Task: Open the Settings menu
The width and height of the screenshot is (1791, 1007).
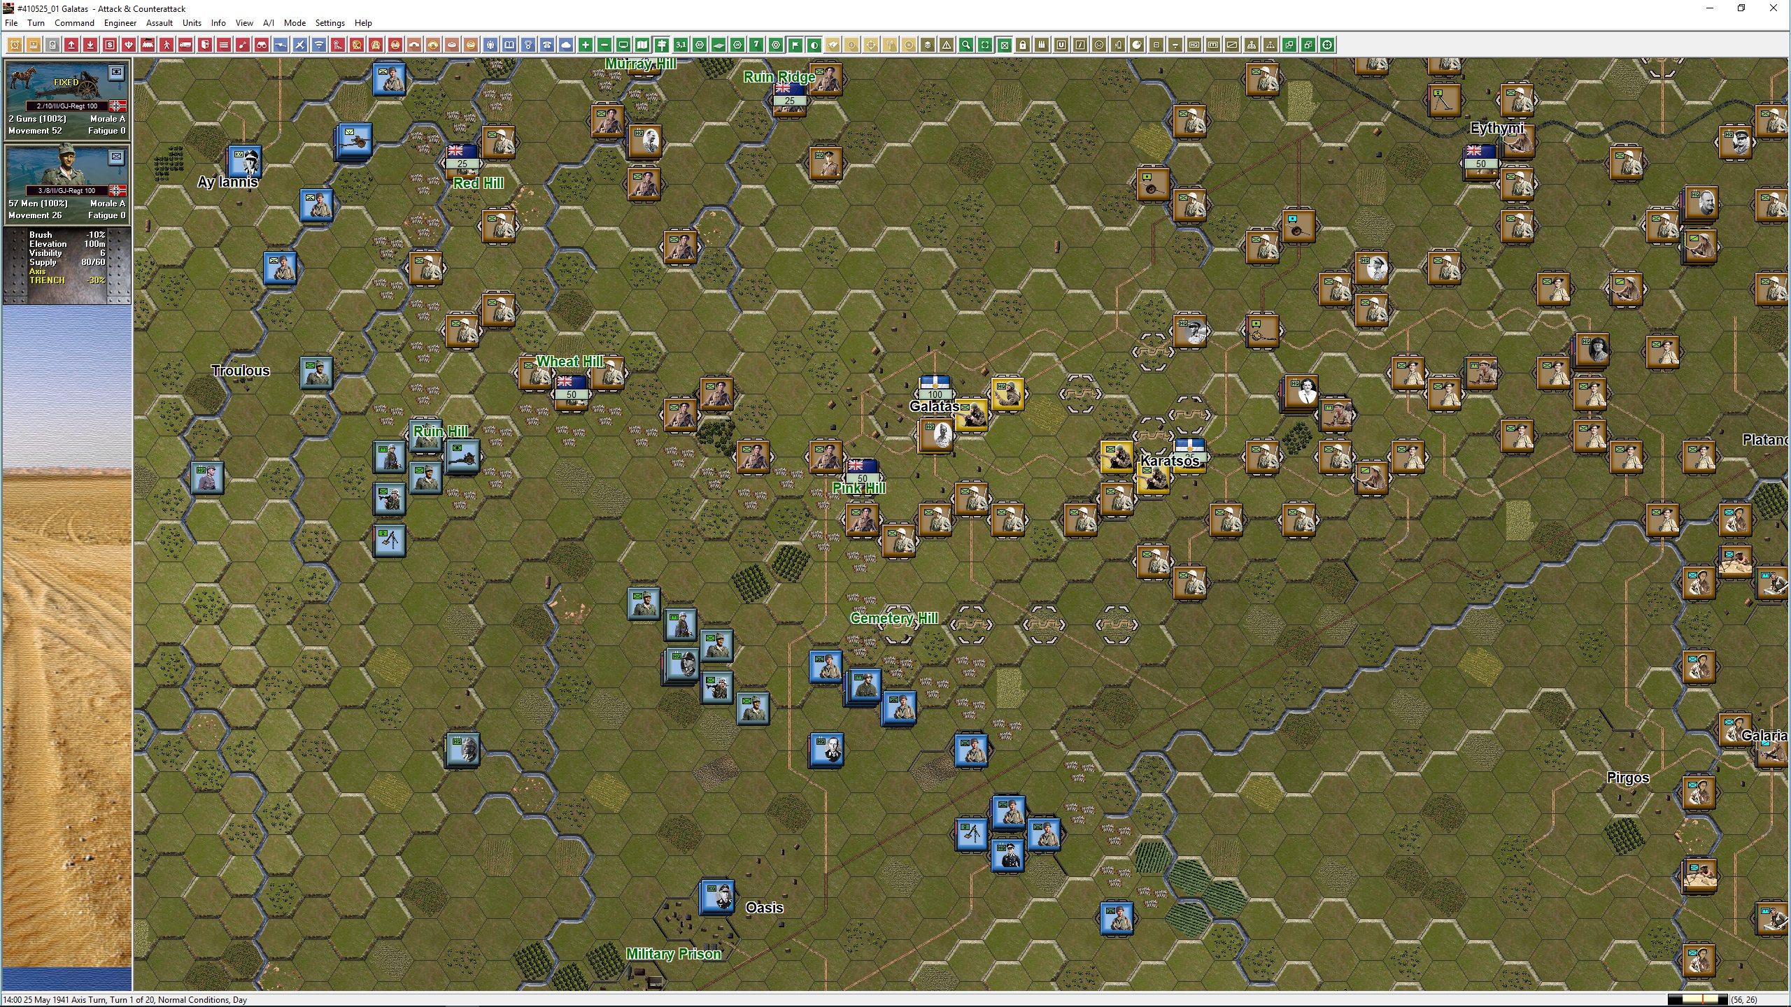Action: 330,23
